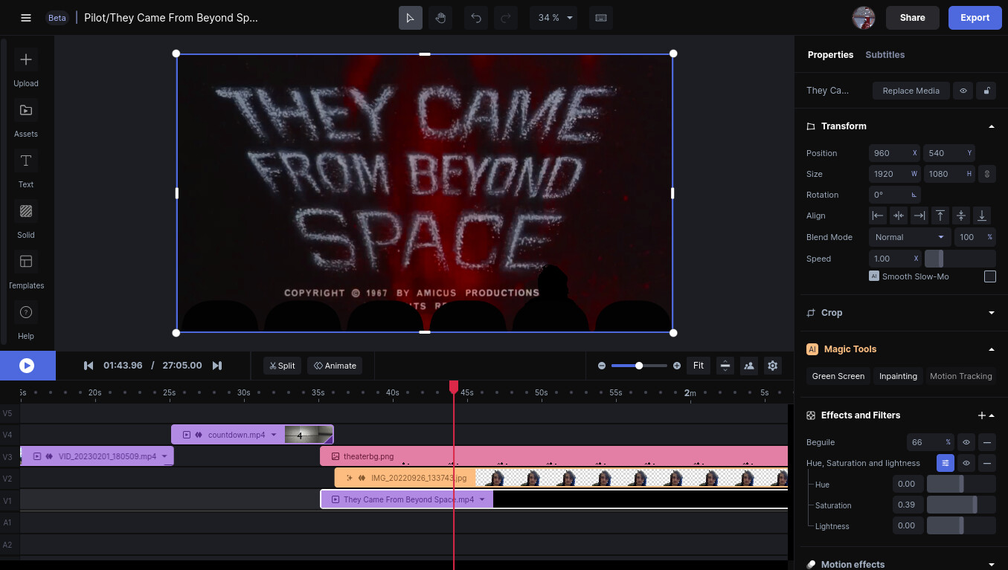The height and width of the screenshot is (570, 1008).
Task: Remove the Beguile filter
Action: (987, 442)
